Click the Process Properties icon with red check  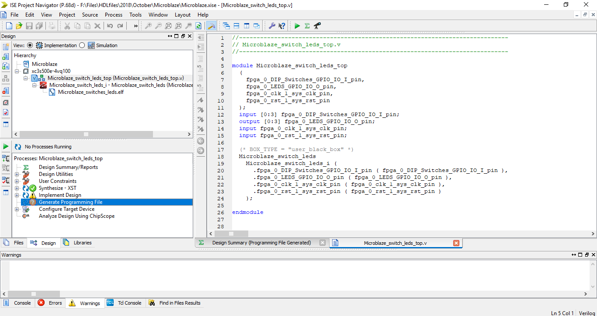coord(6,180)
